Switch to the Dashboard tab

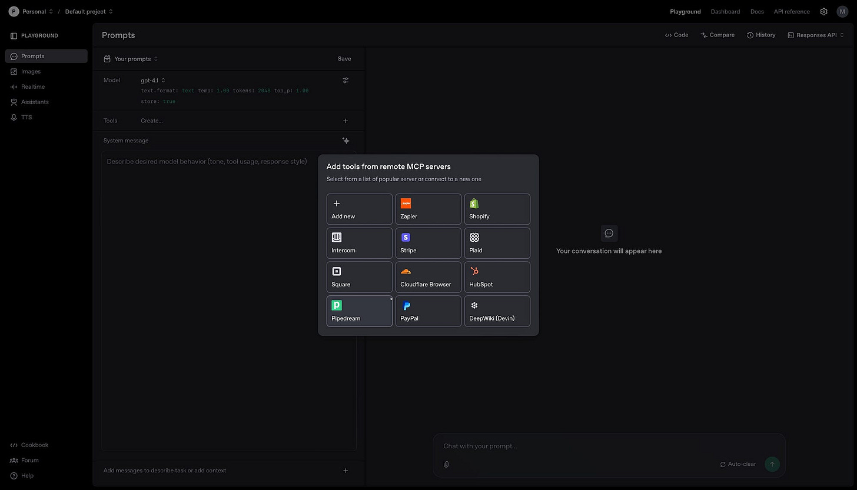(x=725, y=12)
